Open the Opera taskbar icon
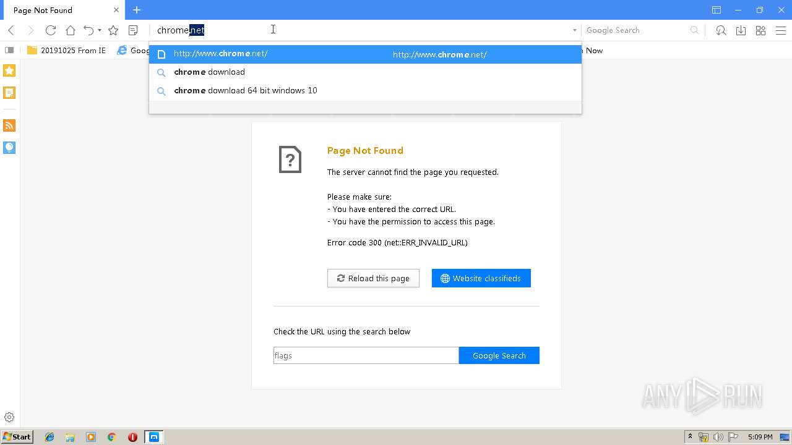The height and width of the screenshot is (445, 792). point(132,437)
